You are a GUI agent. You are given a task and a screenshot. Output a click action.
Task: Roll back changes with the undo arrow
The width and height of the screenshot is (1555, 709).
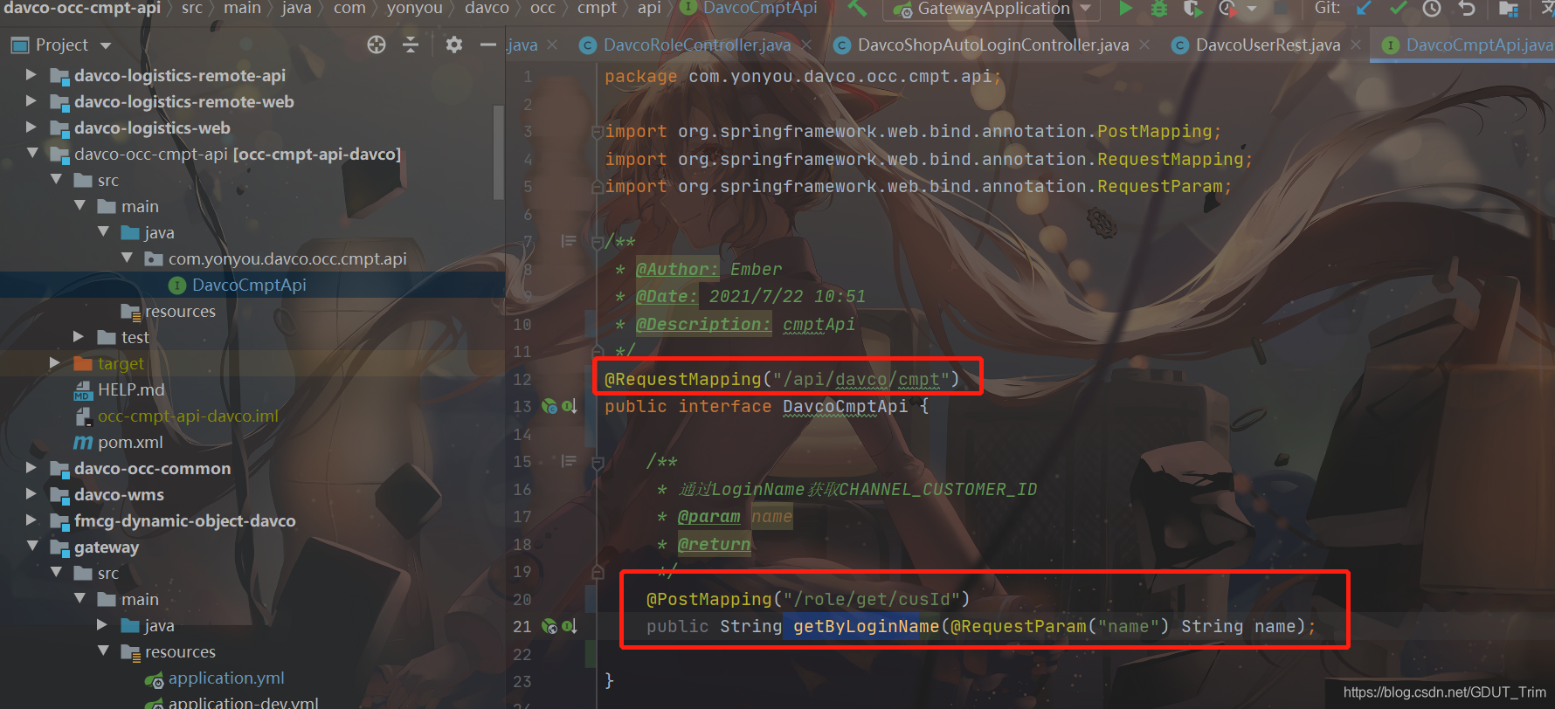point(1467,9)
